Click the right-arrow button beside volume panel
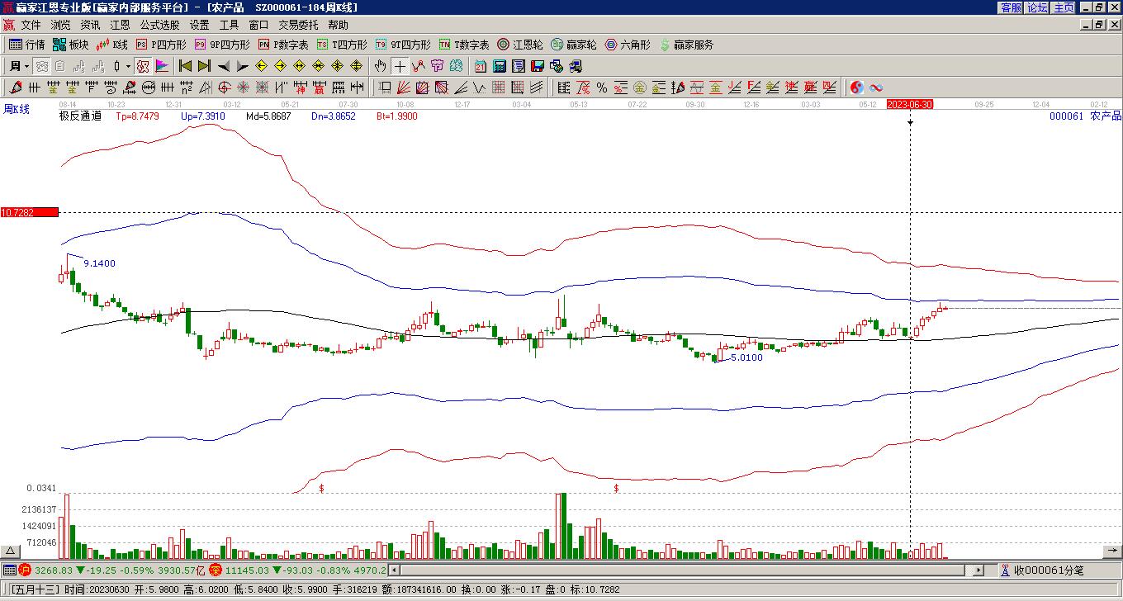The image size is (1123, 601). [x=1112, y=551]
